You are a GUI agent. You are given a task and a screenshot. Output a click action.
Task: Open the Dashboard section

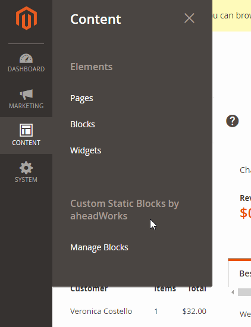26,62
